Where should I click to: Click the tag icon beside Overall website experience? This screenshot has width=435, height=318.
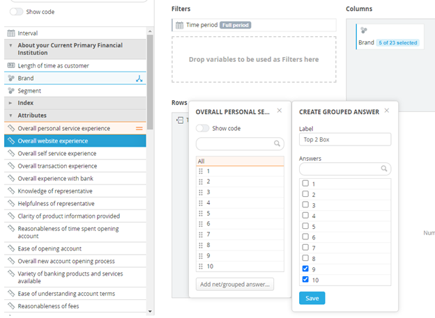coord(11,141)
